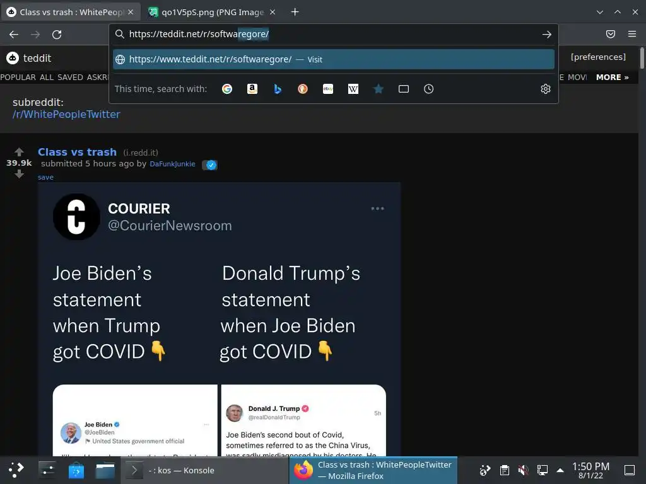The height and width of the screenshot is (484, 646).
Task: Launch Discover store from the taskbar
Action: (76, 470)
